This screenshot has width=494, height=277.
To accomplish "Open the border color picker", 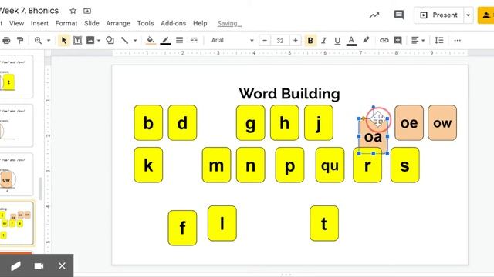I will [x=165, y=41].
